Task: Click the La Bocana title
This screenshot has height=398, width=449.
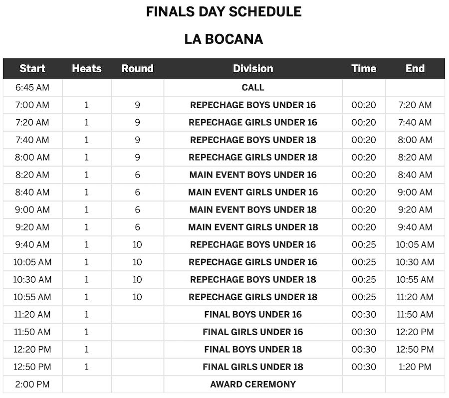Action: (x=224, y=39)
